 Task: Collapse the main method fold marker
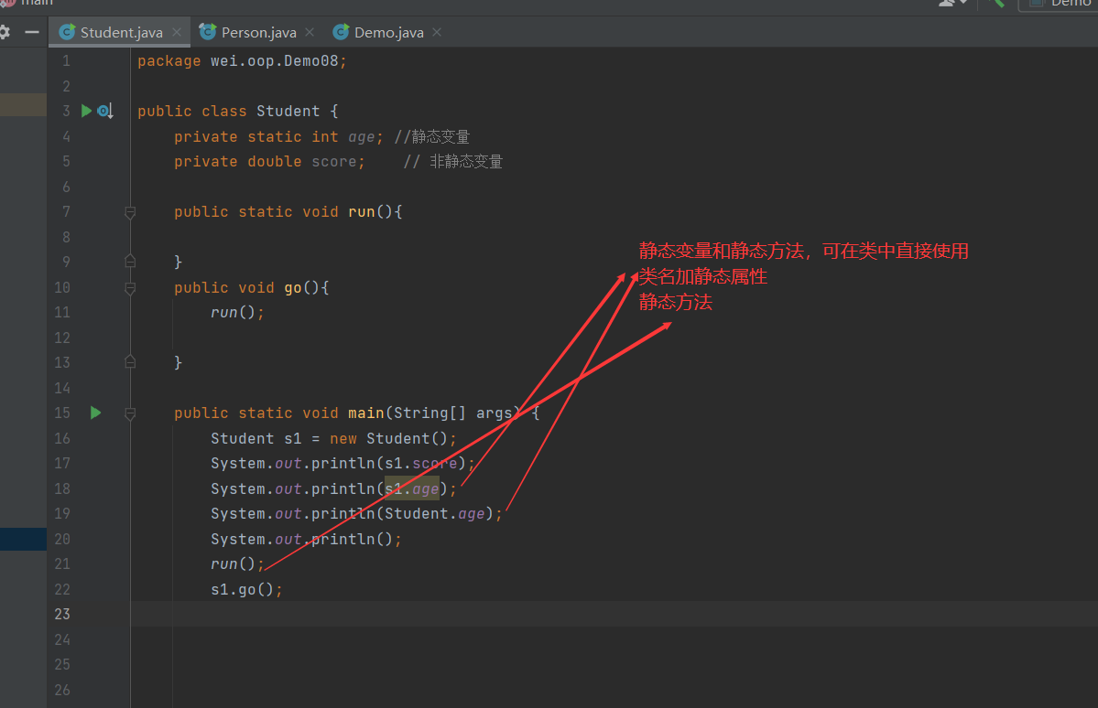pos(129,413)
